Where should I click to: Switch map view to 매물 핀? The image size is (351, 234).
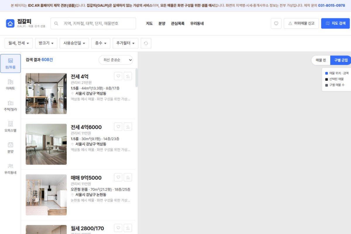(x=321, y=60)
